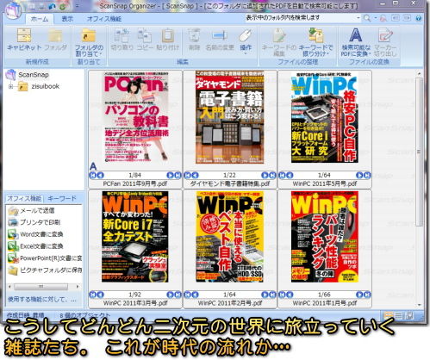The width and height of the screenshot is (430, 360).
Task: Select the ダイヤモンド電子書籍特集 cover thumbnail
Action: point(230,117)
